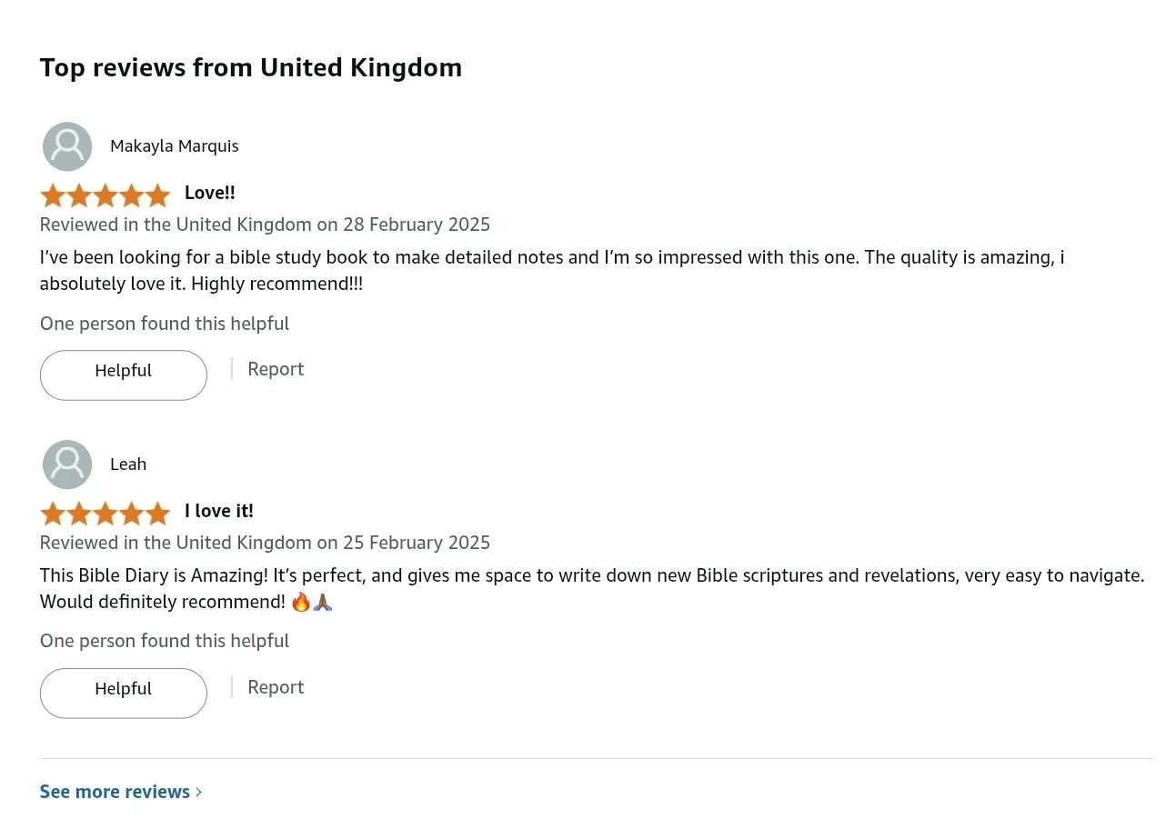Open the "Love!!" review title
This screenshot has height=829, width=1176.
209,193
